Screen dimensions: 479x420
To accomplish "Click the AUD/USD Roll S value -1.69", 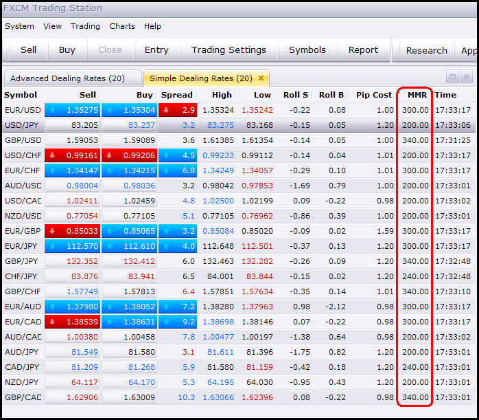I will pyautogui.click(x=299, y=186).
